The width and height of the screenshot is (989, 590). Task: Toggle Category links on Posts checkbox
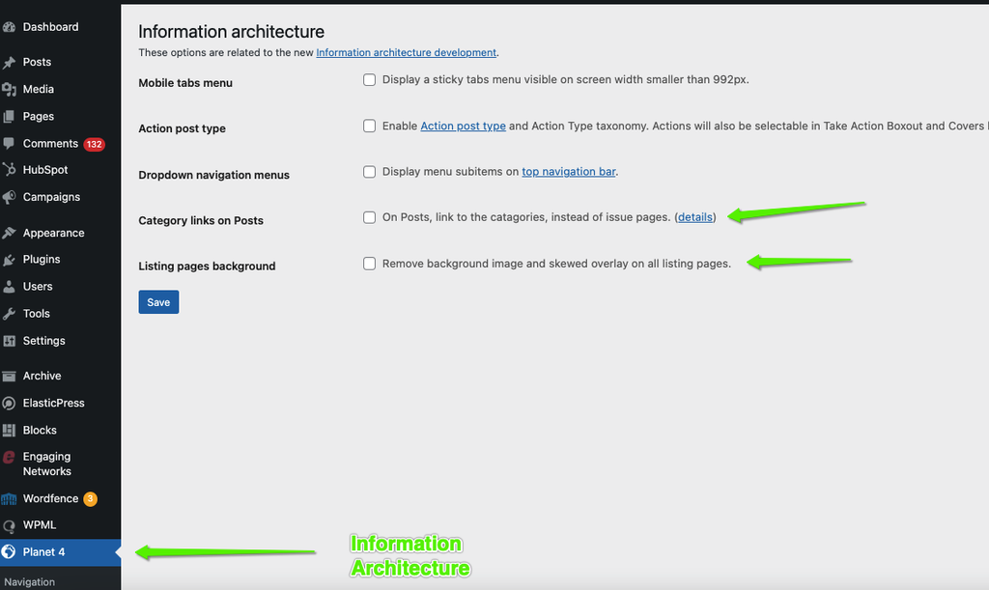370,217
